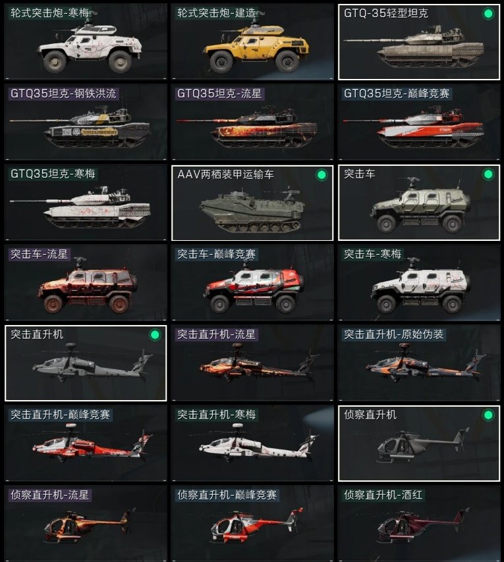Select the GTQ35坦克-寒梅 white tank

point(86,202)
